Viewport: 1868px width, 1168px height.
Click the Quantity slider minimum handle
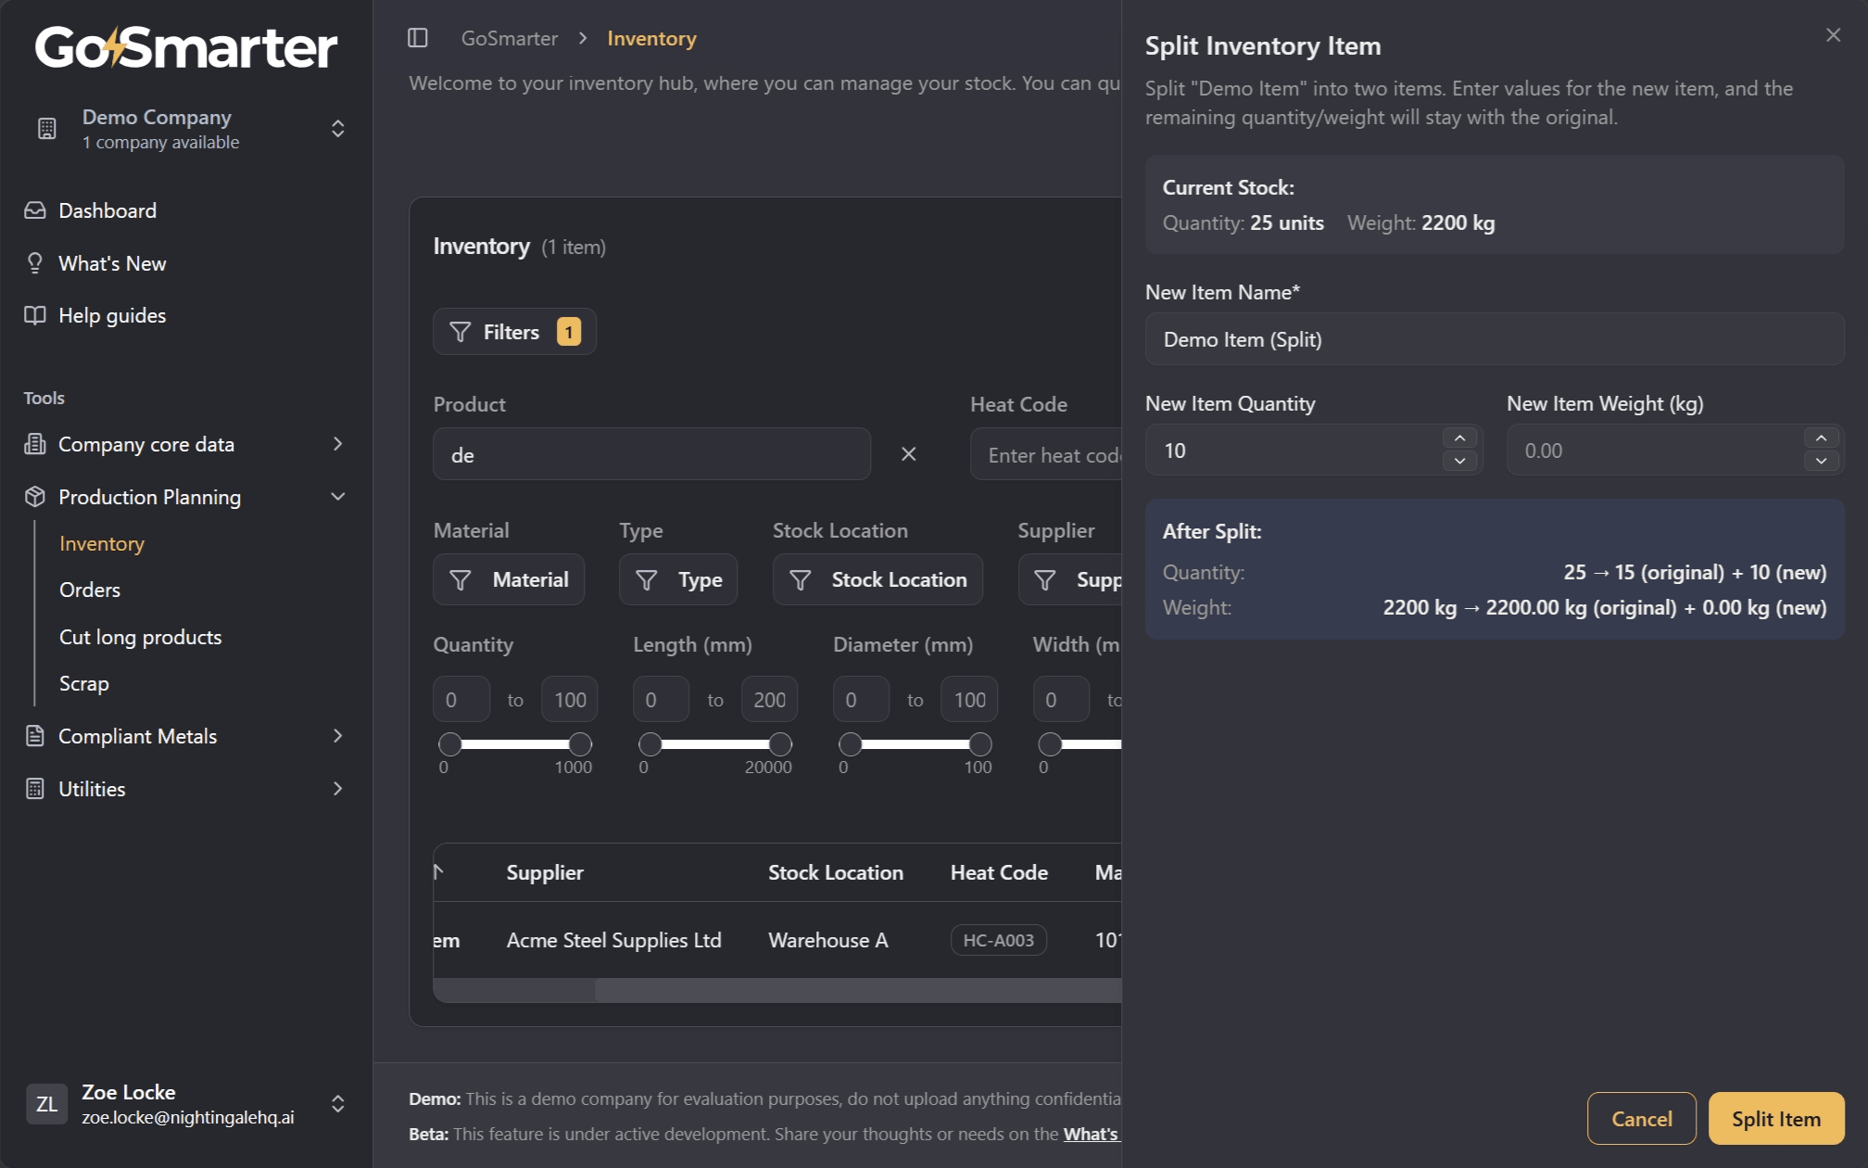click(x=450, y=743)
